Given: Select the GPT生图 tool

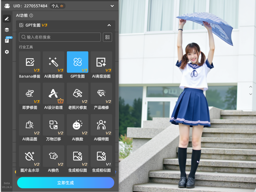Looking at the screenshot, I should [x=77, y=62].
